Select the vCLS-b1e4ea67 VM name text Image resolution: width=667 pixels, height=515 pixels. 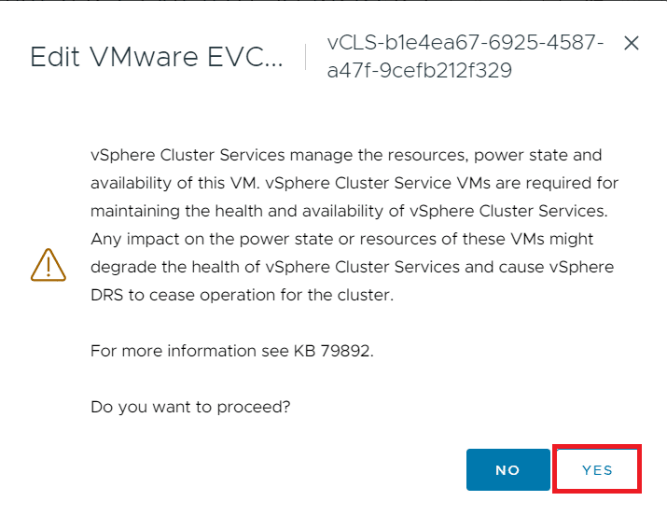pyautogui.click(x=465, y=57)
